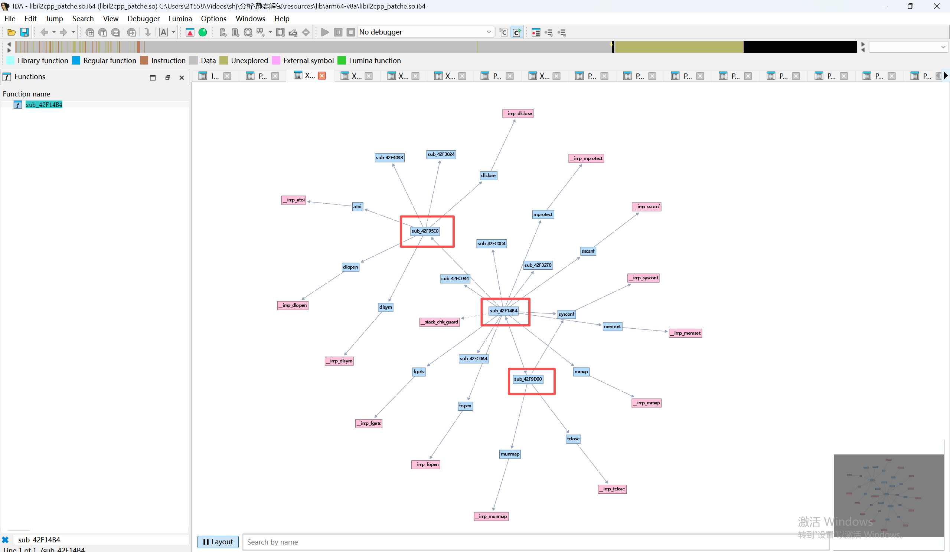Open the Lumina menu
The image size is (950, 552).
tap(180, 19)
